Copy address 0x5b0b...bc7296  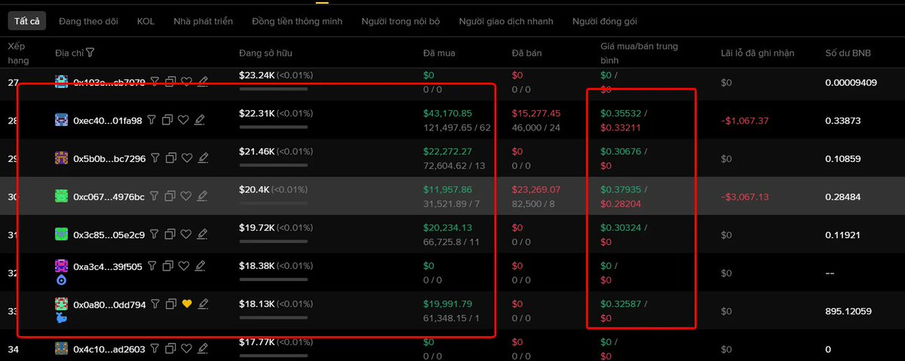pyautogui.click(x=171, y=158)
